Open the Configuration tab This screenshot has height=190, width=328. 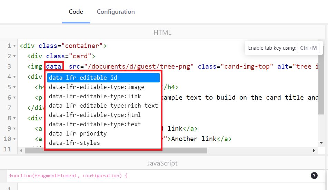[116, 12]
